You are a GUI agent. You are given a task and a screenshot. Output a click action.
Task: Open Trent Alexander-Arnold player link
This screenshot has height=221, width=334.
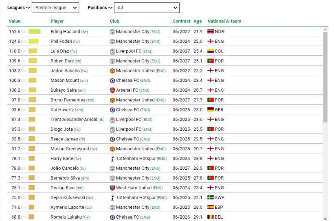click(74, 119)
